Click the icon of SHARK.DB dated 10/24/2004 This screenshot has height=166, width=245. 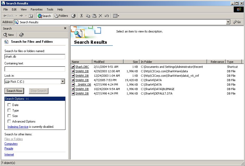(x=73, y=89)
